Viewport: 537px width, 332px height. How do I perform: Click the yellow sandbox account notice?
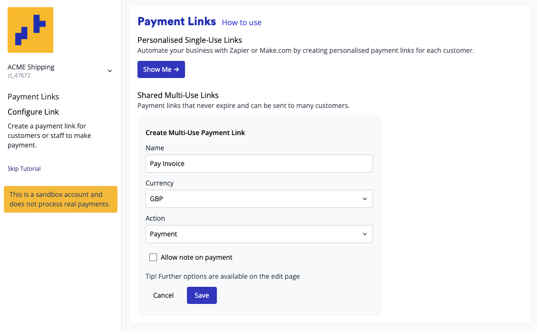coord(60,199)
